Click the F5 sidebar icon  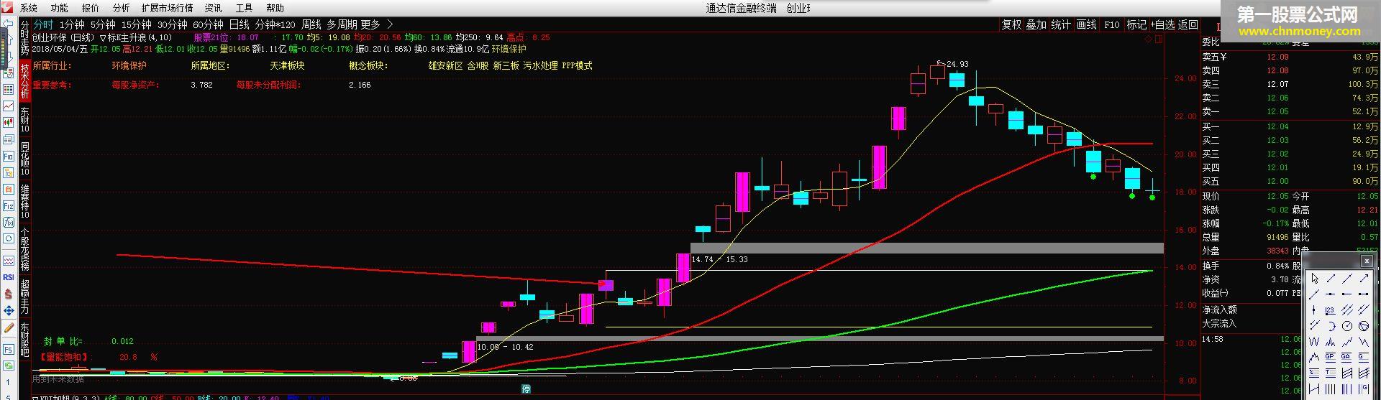point(9,350)
